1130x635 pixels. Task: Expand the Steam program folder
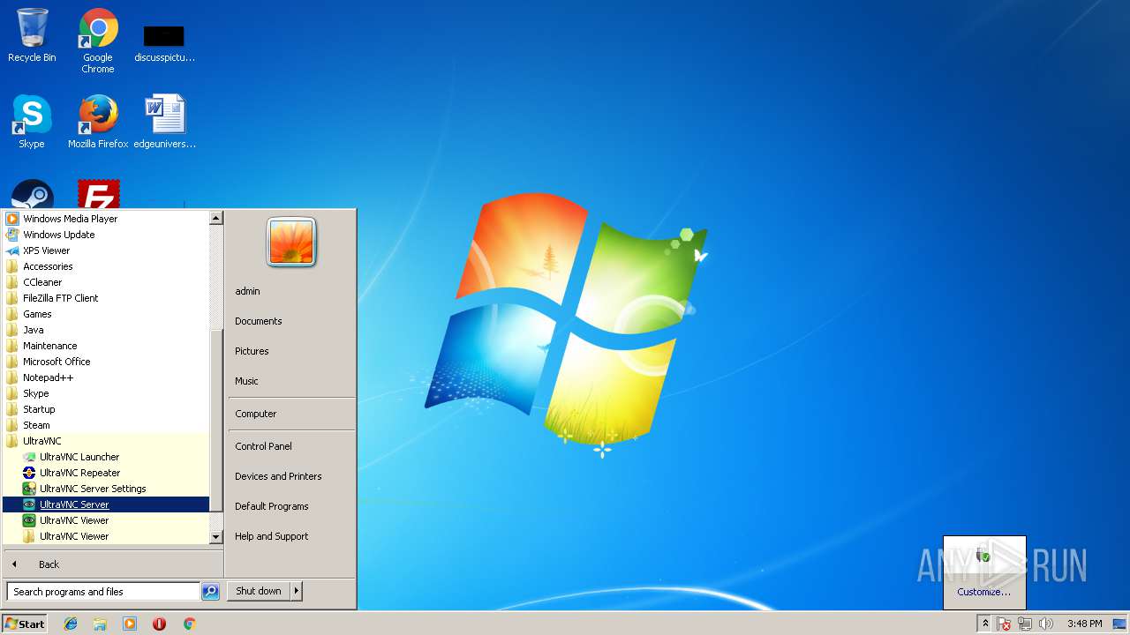[x=106, y=425]
